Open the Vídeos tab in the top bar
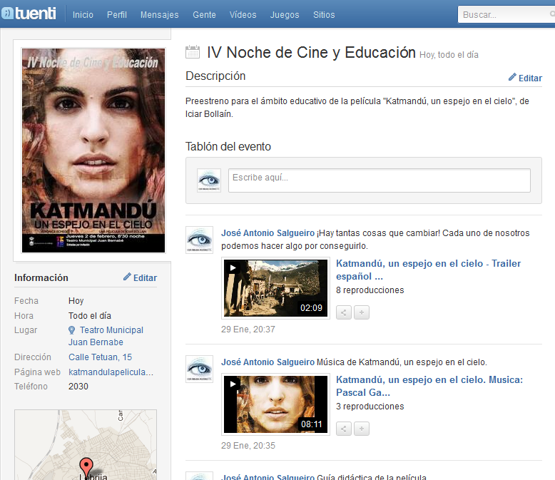The width and height of the screenshot is (555, 480). click(x=243, y=15)
